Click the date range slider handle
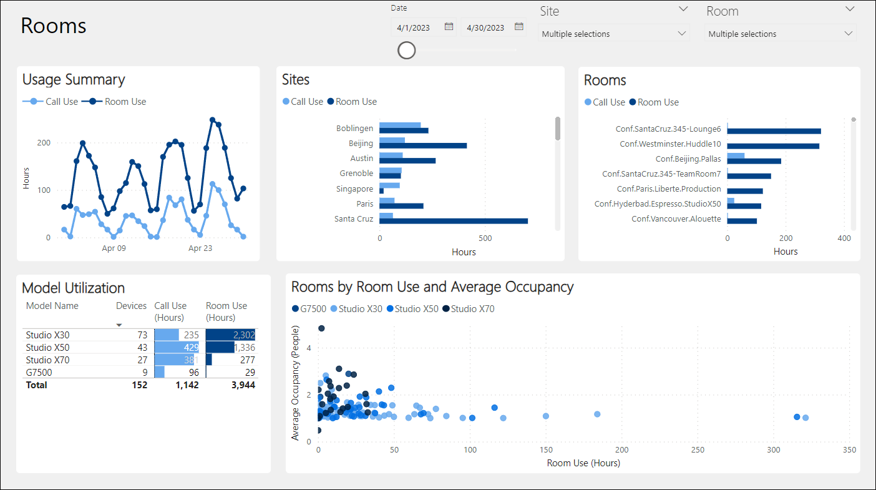Viewport: 876px width, 490px height. click(407, 51)
